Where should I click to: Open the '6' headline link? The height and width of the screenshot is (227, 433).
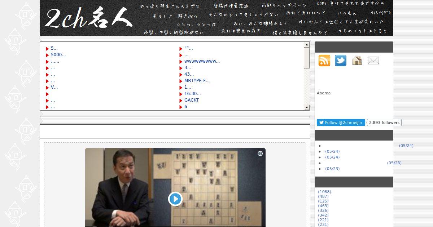pos(186,107)
